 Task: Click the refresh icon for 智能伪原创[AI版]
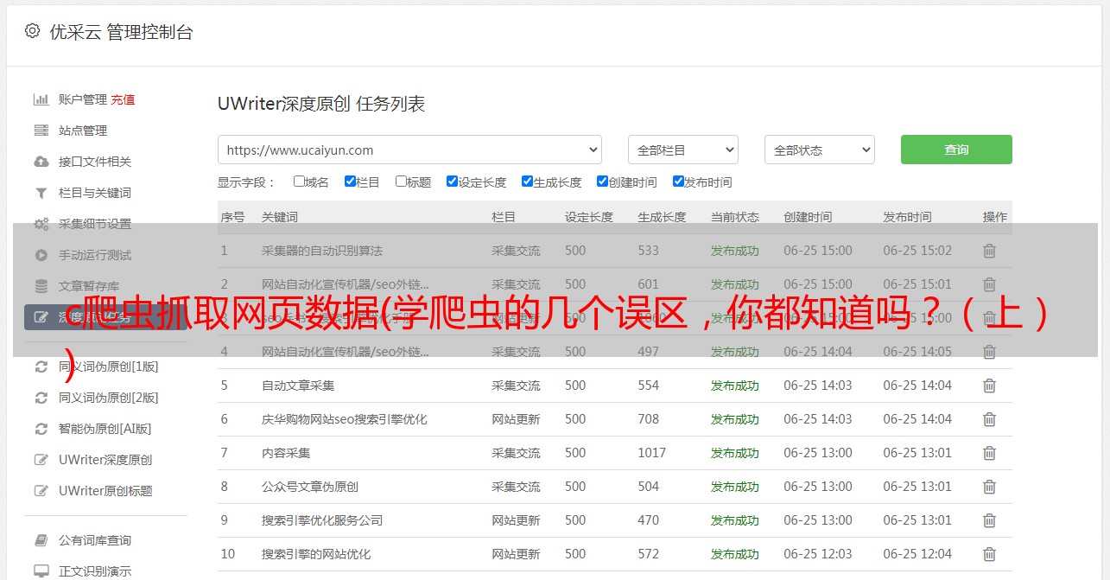click(x=41, y=429)
